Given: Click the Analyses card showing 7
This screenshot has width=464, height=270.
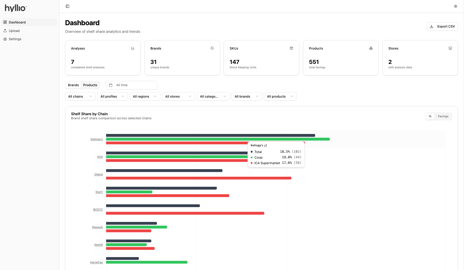Looking at the screenshot, I should 103,58.
